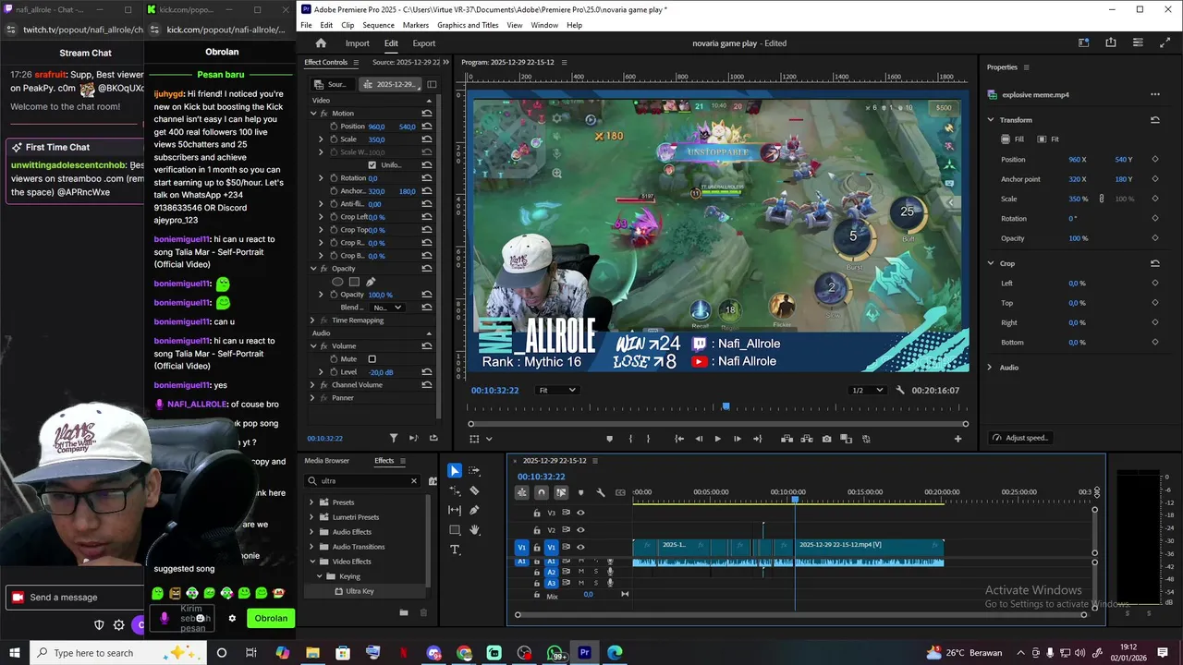Click New Custom Bin folder in Effects
The image size is (1183, 665).
click(x=403, y=612)
